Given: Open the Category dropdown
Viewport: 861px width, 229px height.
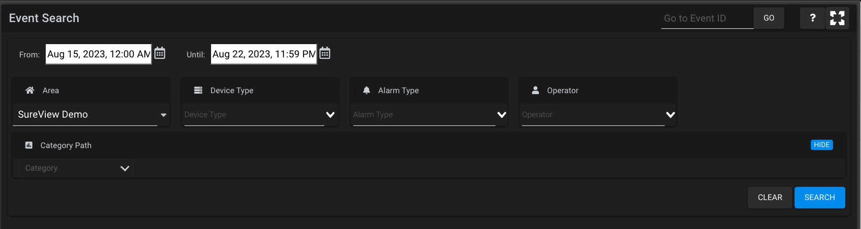Looking at the screenshot, I should 76,168.
